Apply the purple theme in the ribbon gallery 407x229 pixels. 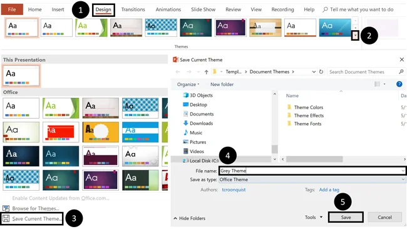230,28
